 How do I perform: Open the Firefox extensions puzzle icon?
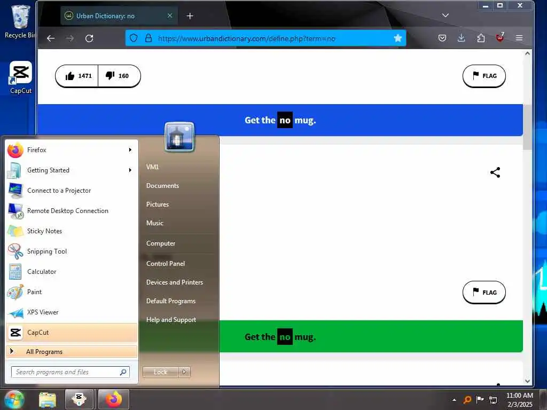(481, 38)
